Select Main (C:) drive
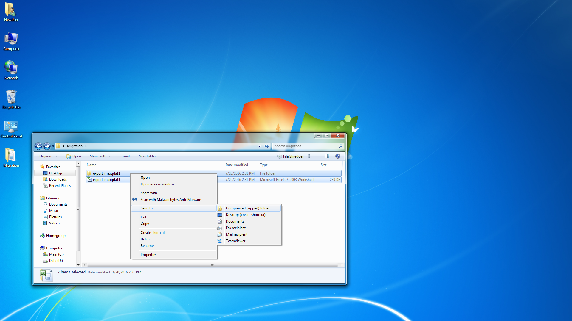The image size is (572, 321). 56,254
